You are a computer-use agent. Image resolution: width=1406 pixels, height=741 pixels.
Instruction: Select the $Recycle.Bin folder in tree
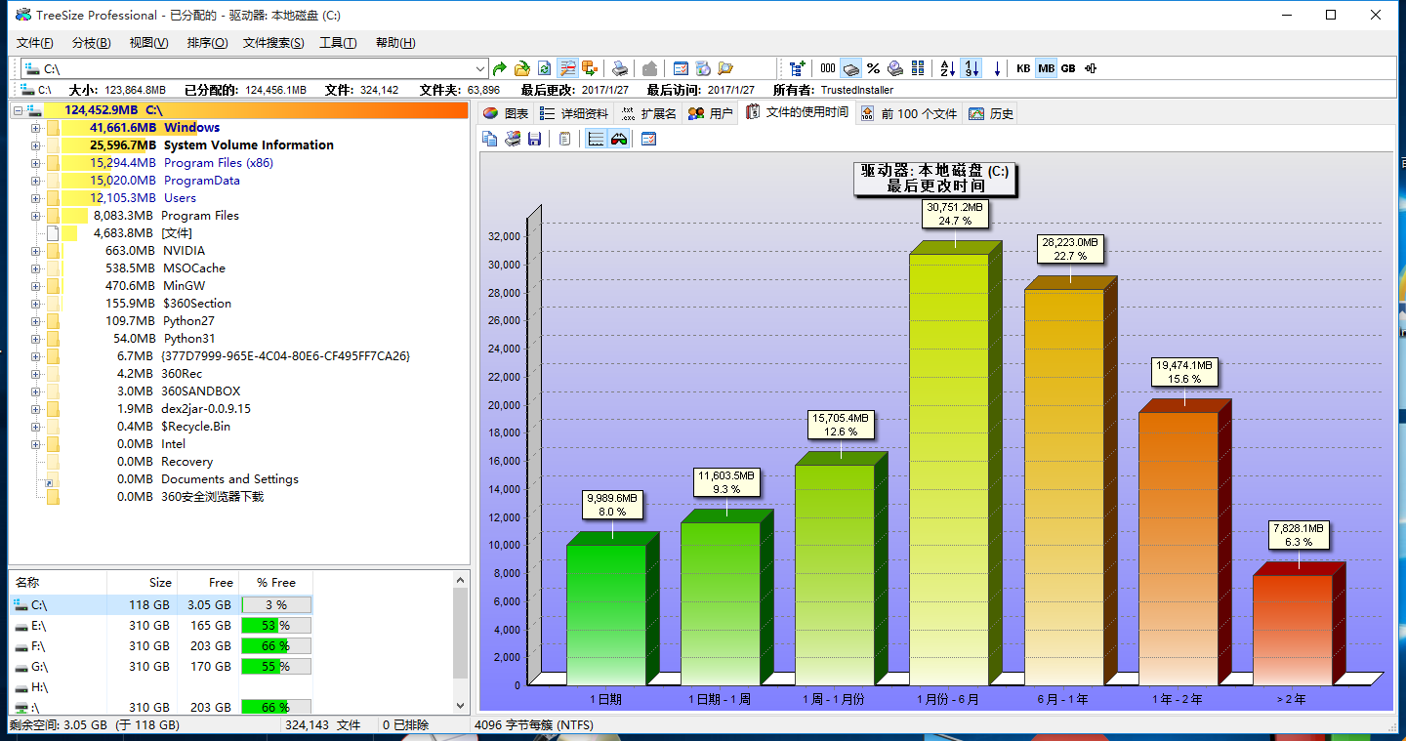(x=196, y=427)
